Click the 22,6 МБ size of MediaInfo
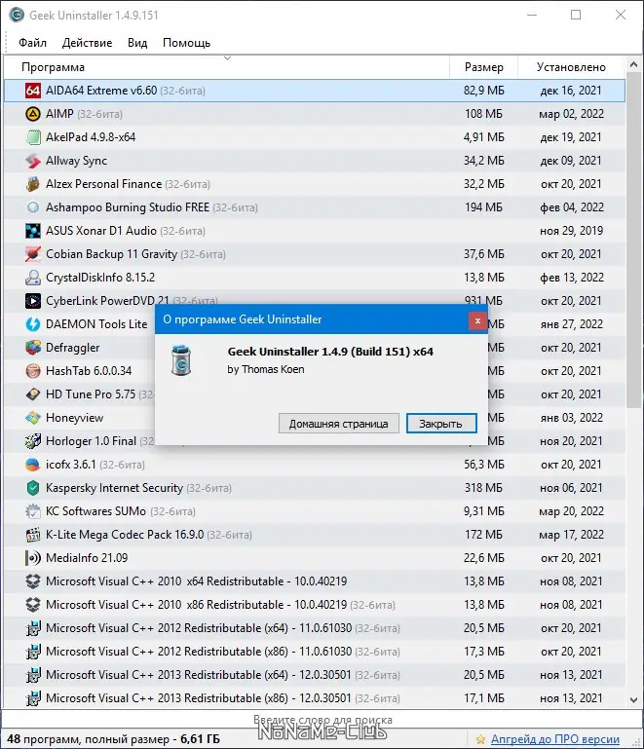This screenshot has height=749, width=644. [483, 558]
